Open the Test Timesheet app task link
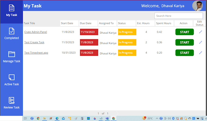The height and width of the screenshot is (121, 207). coord(36,53)
